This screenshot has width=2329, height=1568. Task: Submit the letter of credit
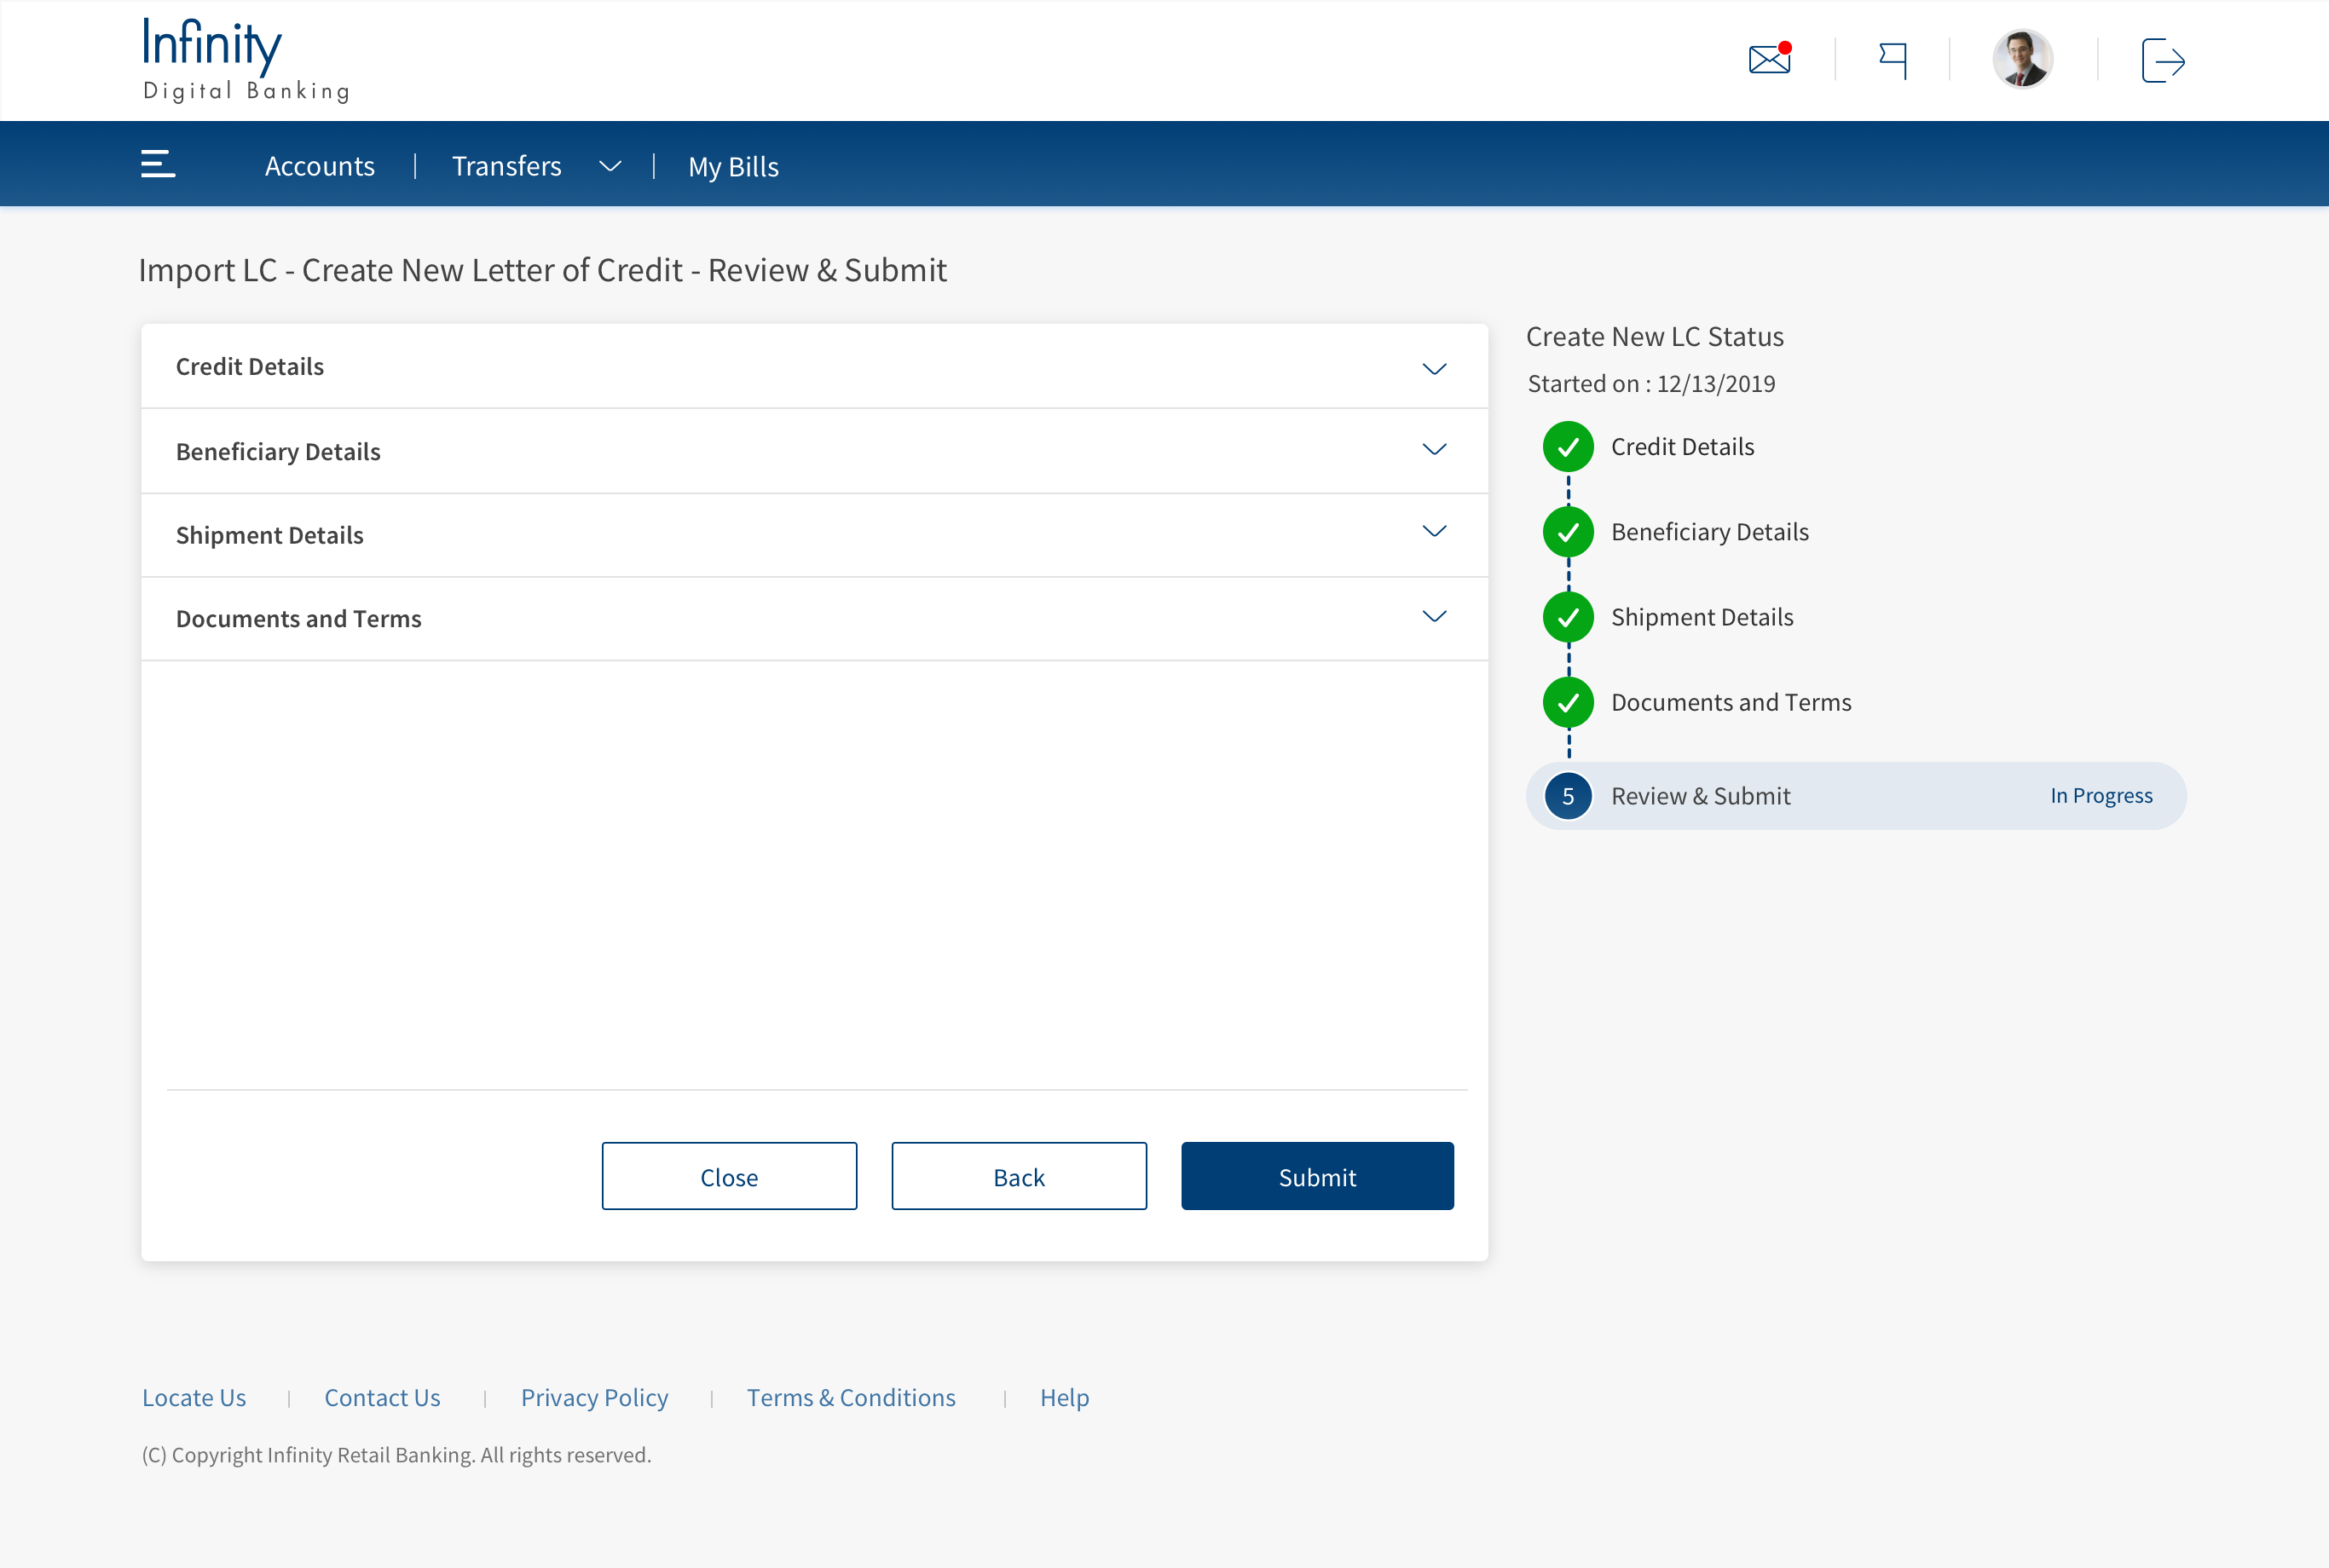[x=1316, y=1176]
